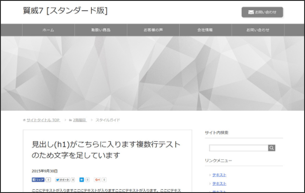
Task: Select お問い合わせ in the navigation bar
Action: coord(258,30)
